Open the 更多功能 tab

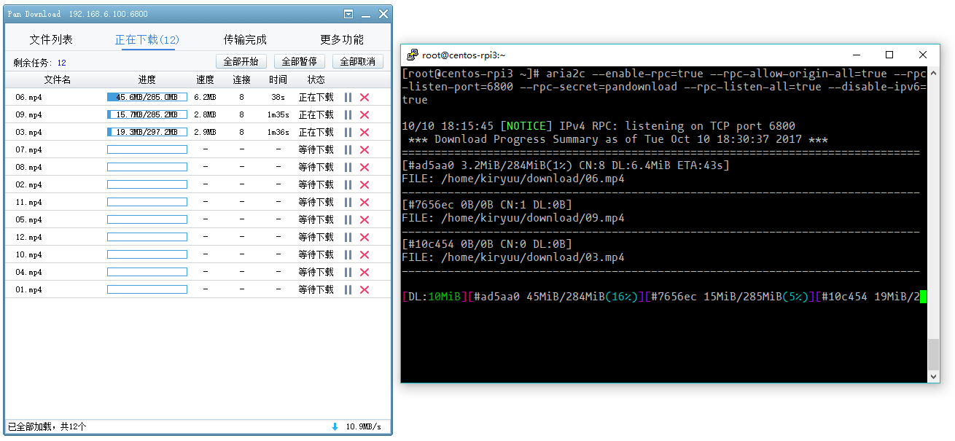(342, 39)
